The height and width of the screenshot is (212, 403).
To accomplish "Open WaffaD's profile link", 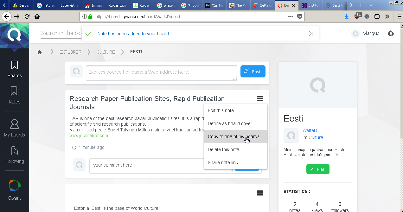I will (310, 130).
